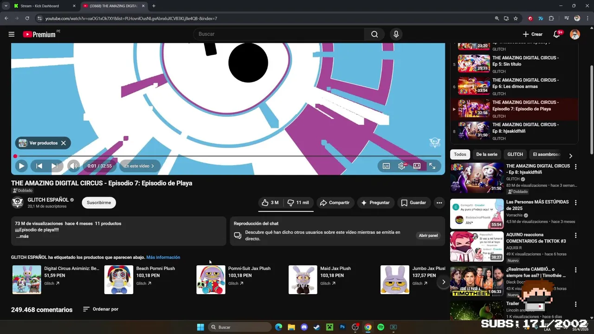Open the YouTube guide hamburger menu

coord(12,34)
